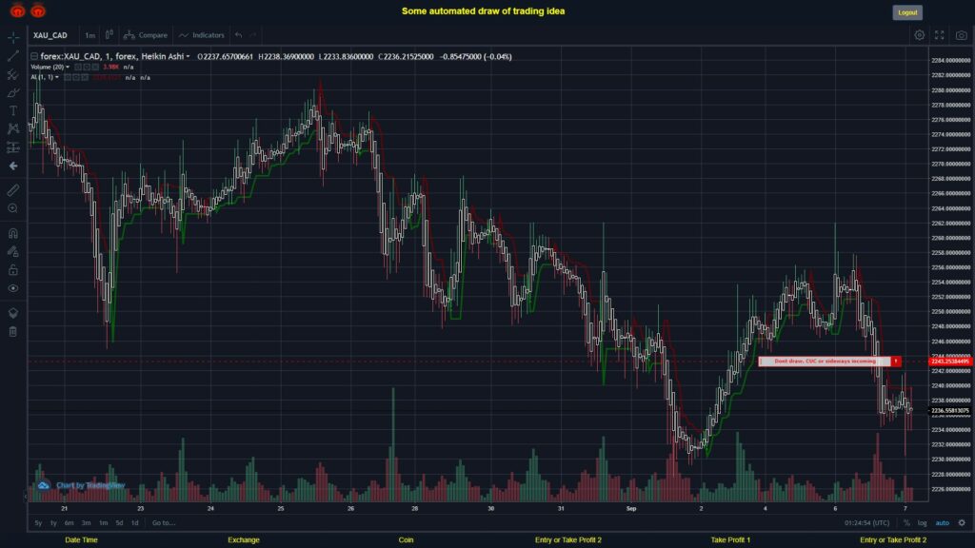Select the 1m time range at bottom
Image resolution: width=975 pixels, height=548 pixels.
103,523
